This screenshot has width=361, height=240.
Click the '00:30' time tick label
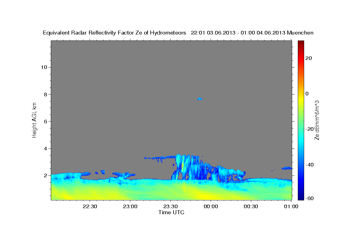click(x=251, y=207)
